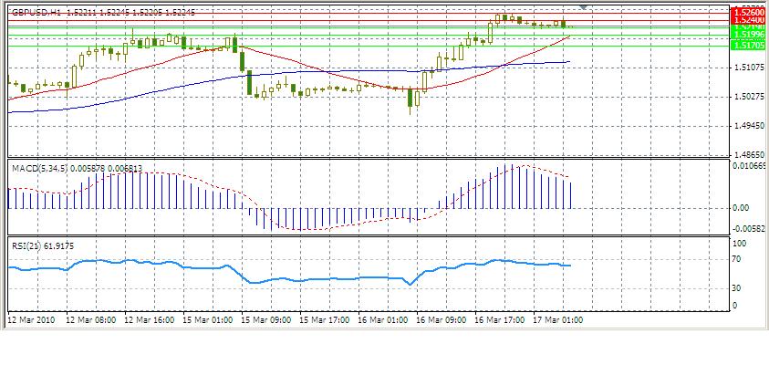Click the separator between MACD and RSI panels

(365, 236)
